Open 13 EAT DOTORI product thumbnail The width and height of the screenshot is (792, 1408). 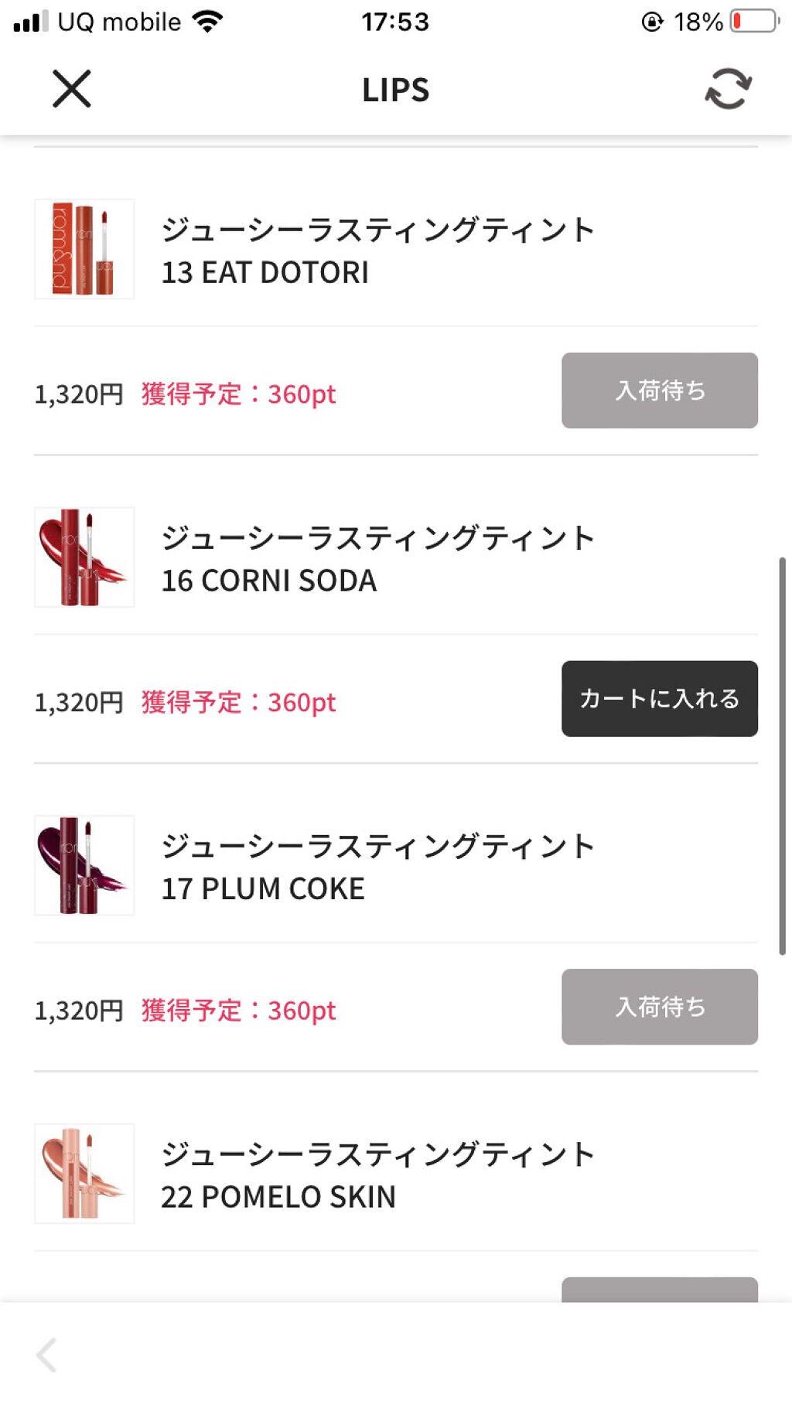coord(84,249)
